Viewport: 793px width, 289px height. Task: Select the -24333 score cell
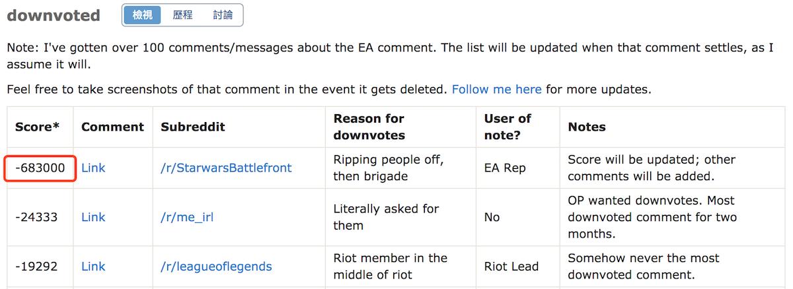(x=36, y=217)
